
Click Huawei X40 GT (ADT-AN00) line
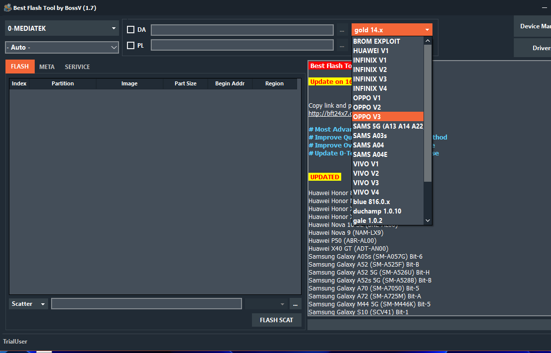348,248
